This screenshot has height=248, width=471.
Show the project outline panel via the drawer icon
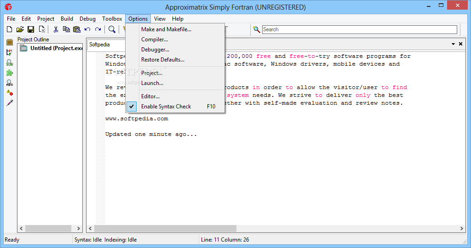10,42
